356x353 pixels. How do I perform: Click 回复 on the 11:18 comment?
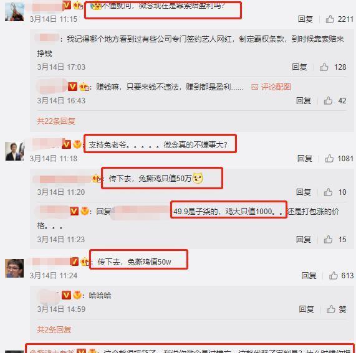pos(305,159)
